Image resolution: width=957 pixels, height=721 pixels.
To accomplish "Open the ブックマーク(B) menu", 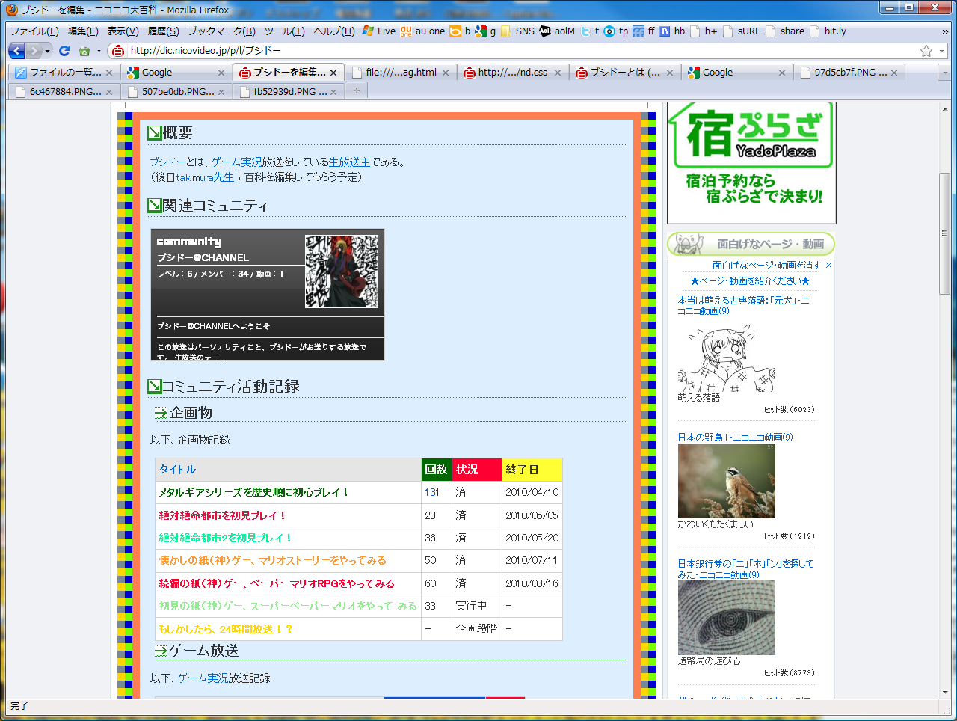I will point(221,31).
